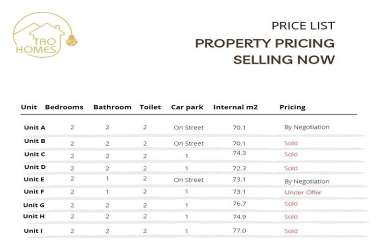Click the SELLING NOW heading

(283, 60)
